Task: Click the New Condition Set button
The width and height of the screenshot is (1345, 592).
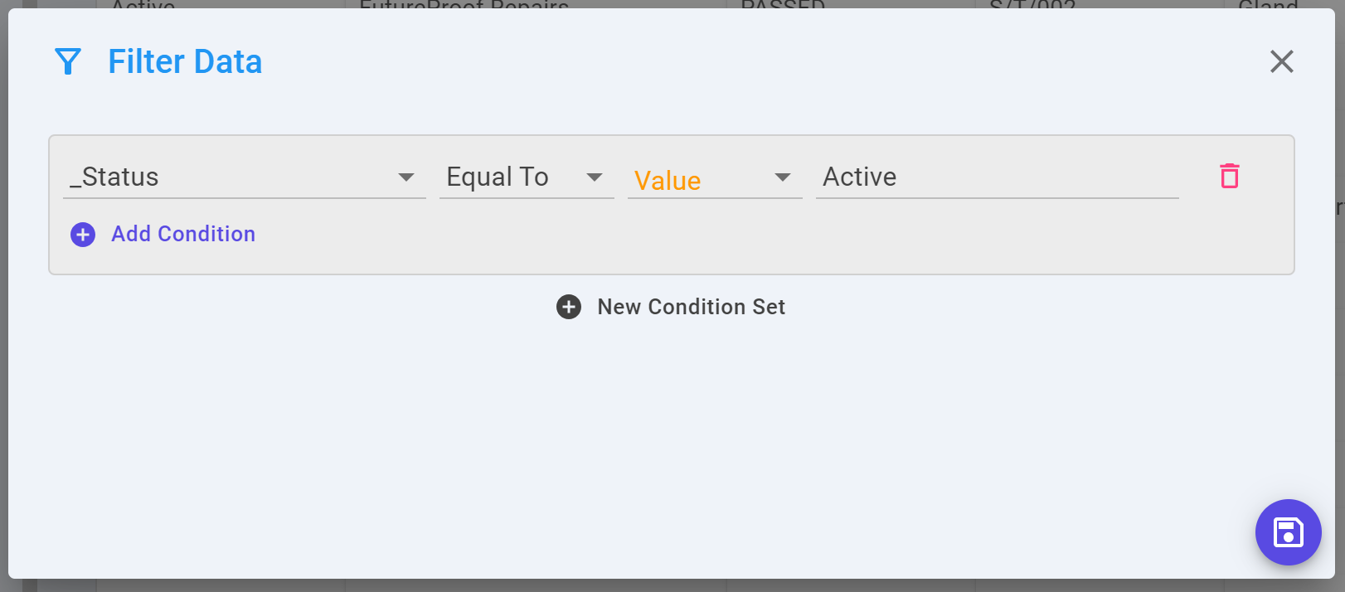Action: [671, 307]
